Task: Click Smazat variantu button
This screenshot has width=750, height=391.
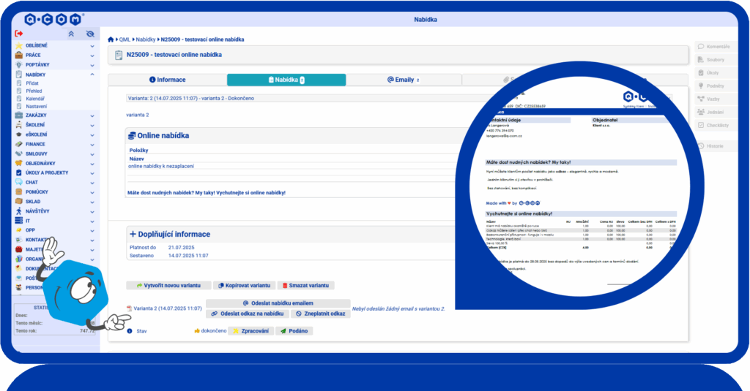Action: click(305, 286)
